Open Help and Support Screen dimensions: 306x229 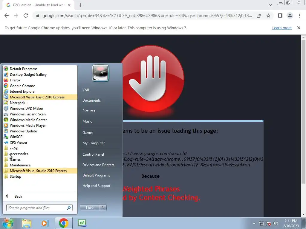[x=97, y=186]
